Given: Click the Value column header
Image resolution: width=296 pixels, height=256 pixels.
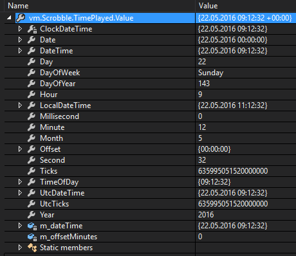Looking at the screenshot, I should point(208,6).
